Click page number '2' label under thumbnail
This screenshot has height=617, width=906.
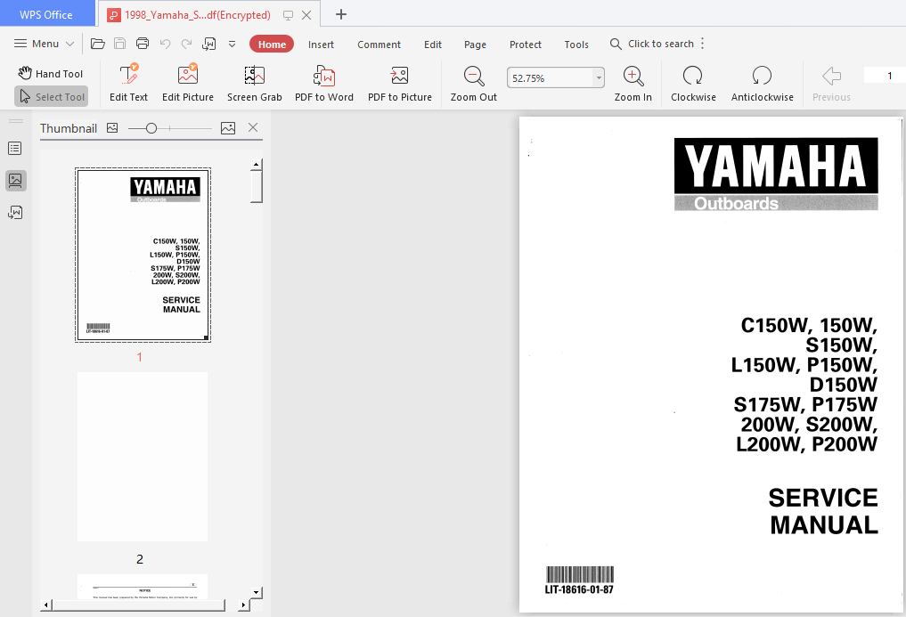click(x=140, y=558)
